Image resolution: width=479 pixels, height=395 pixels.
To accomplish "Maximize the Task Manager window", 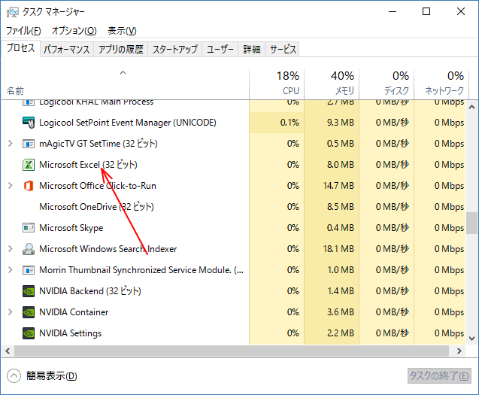I will point(426,11).
